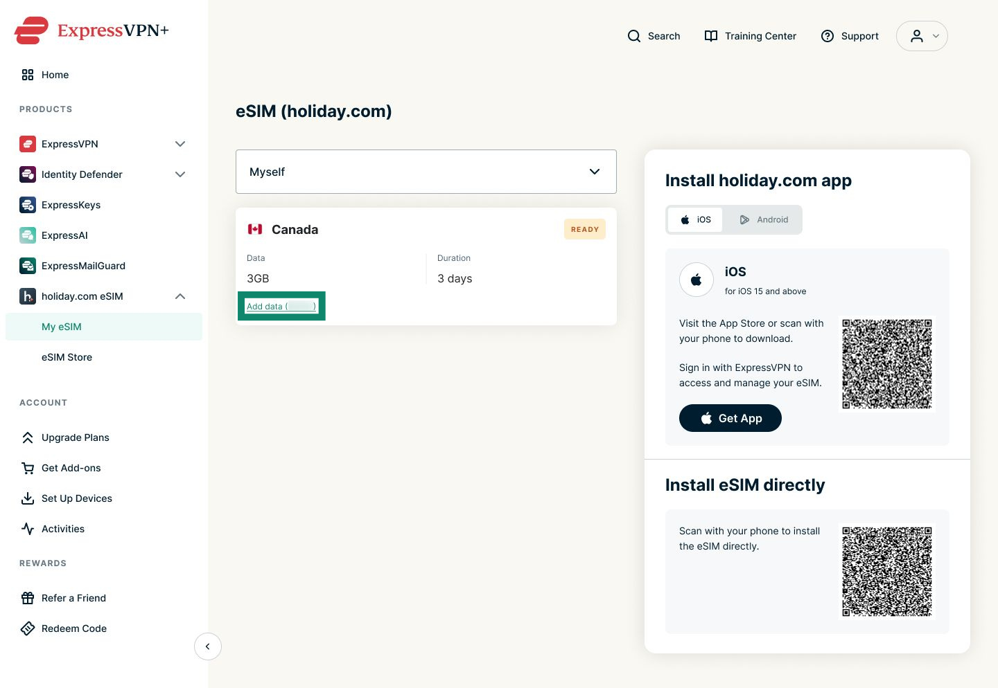Switch to the iOS platform toggle
This screenshot has height=688, width=998.
coord(695,219)
